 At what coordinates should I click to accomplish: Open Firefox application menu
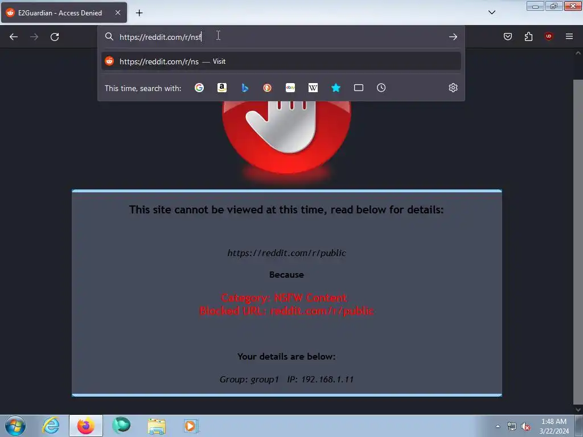point(569,36)
